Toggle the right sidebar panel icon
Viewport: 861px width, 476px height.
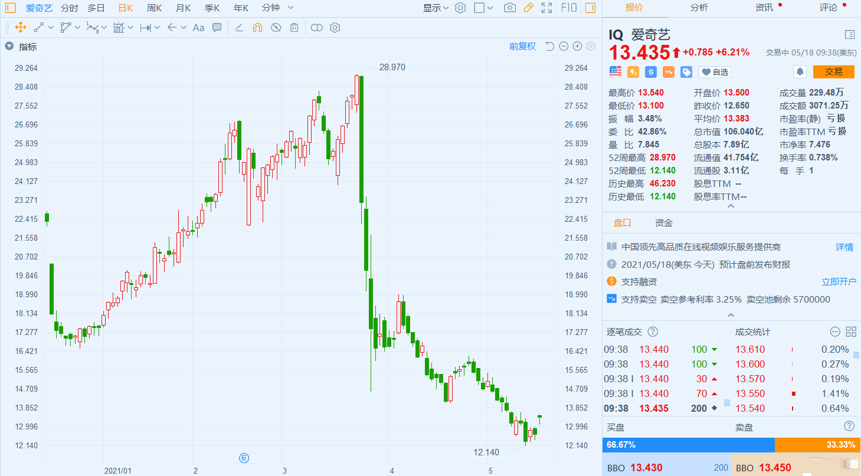pos(590,8)
